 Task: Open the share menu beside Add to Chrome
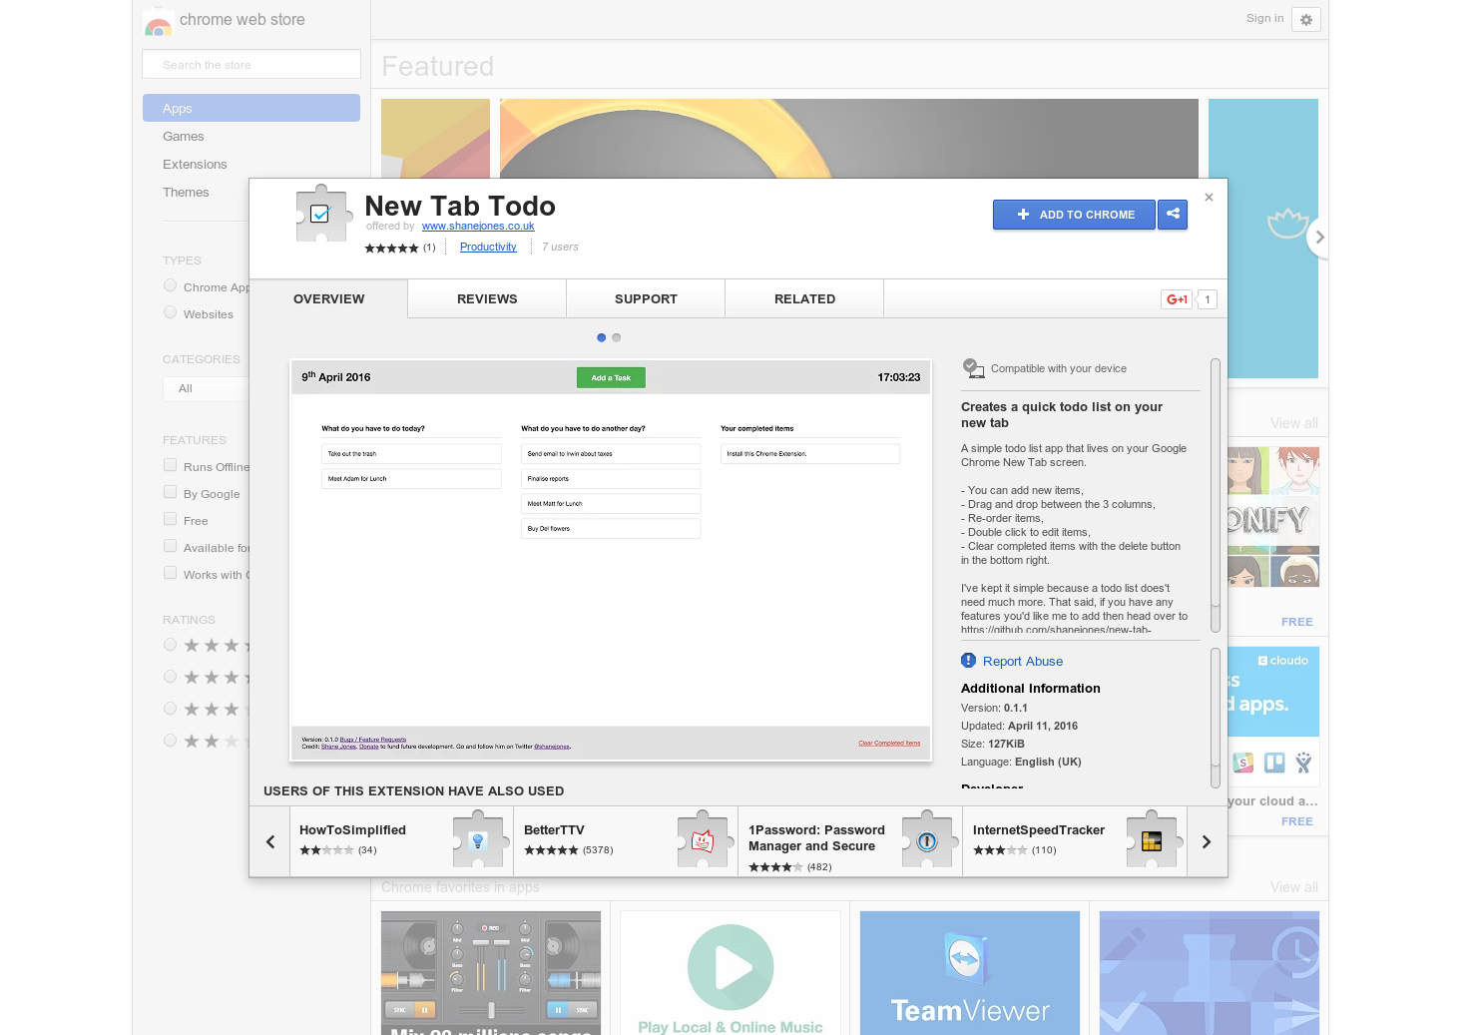(1173, 215)
